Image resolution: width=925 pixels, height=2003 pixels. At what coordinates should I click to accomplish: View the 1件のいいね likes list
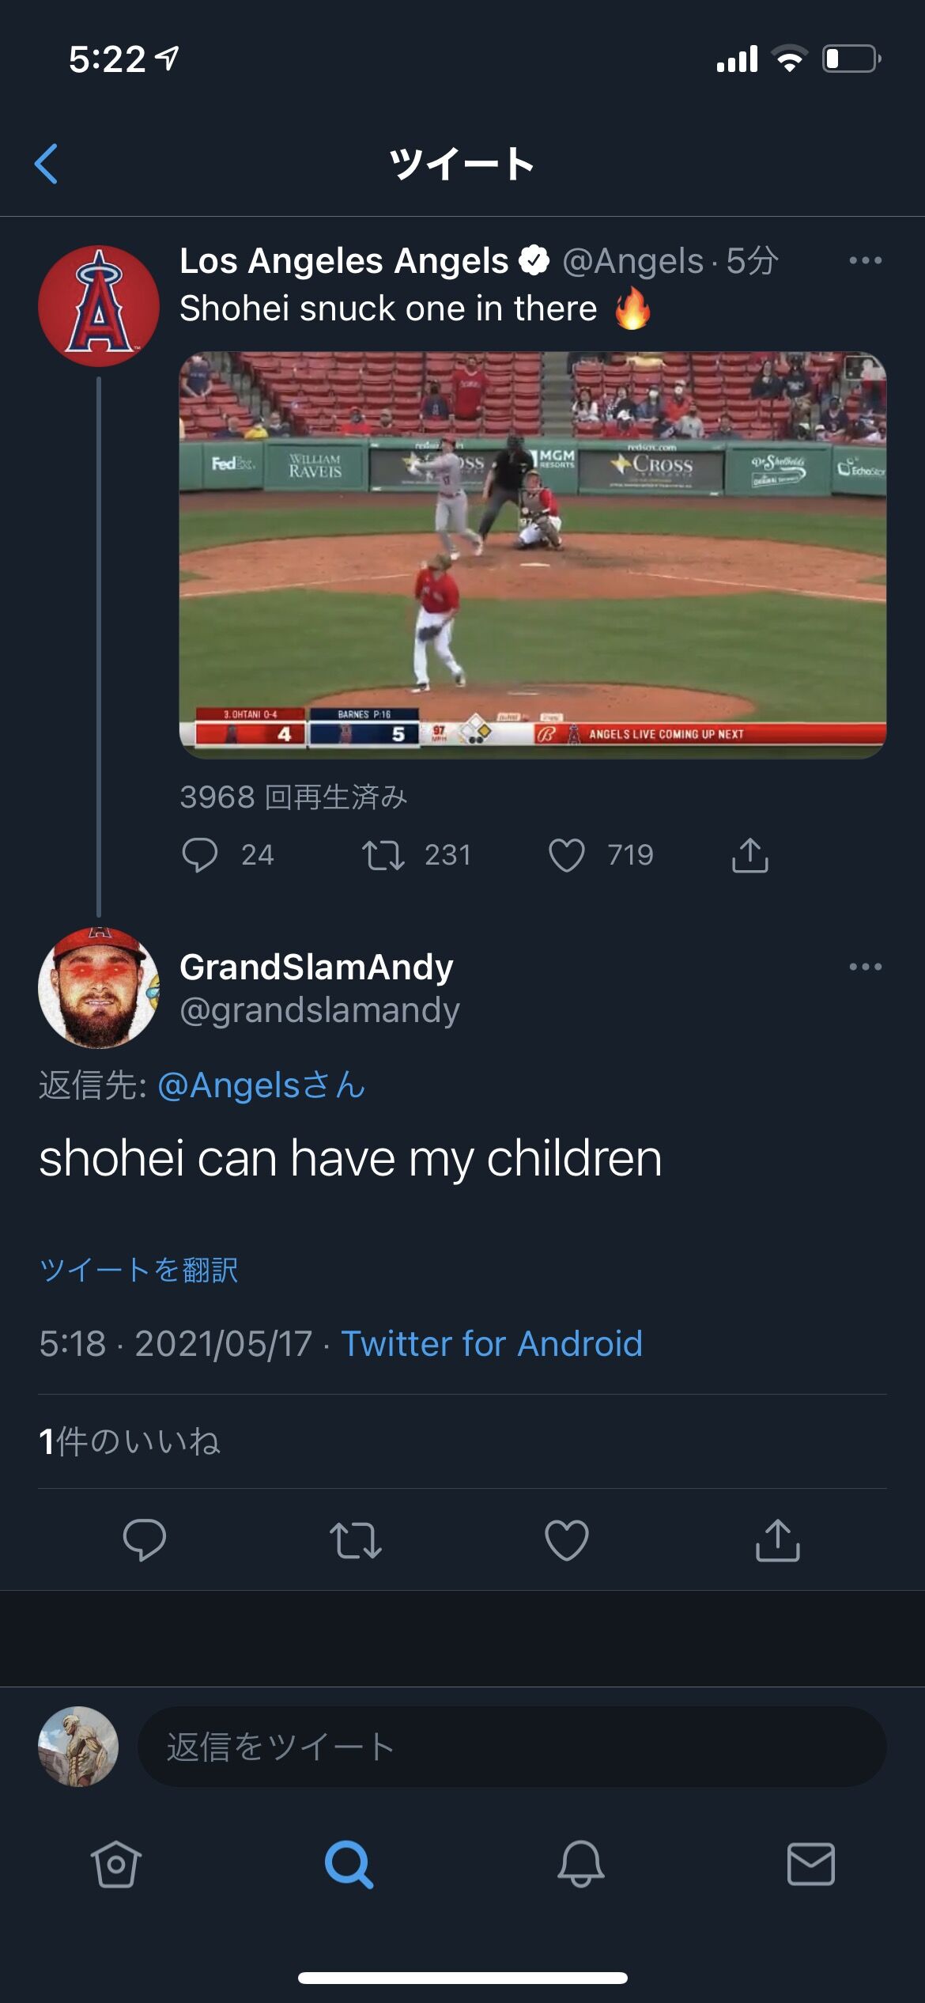pyautogui.click(x=130, y=1441)
